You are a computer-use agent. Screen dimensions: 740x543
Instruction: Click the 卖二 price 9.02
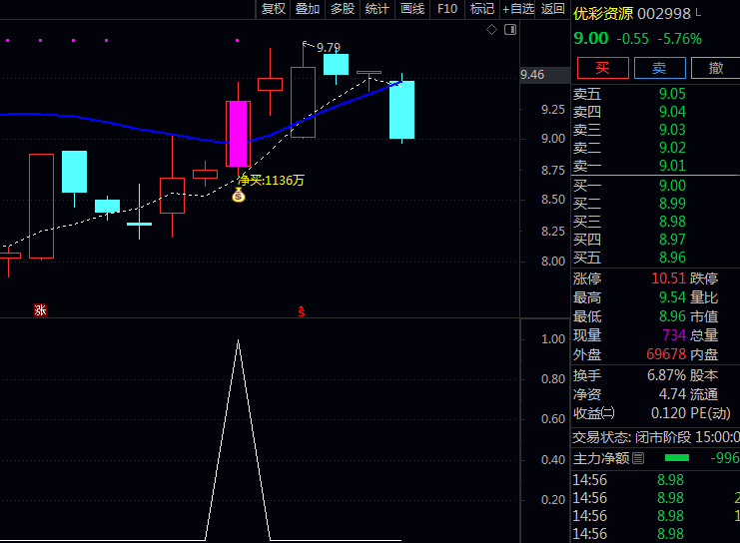point(672,148)
